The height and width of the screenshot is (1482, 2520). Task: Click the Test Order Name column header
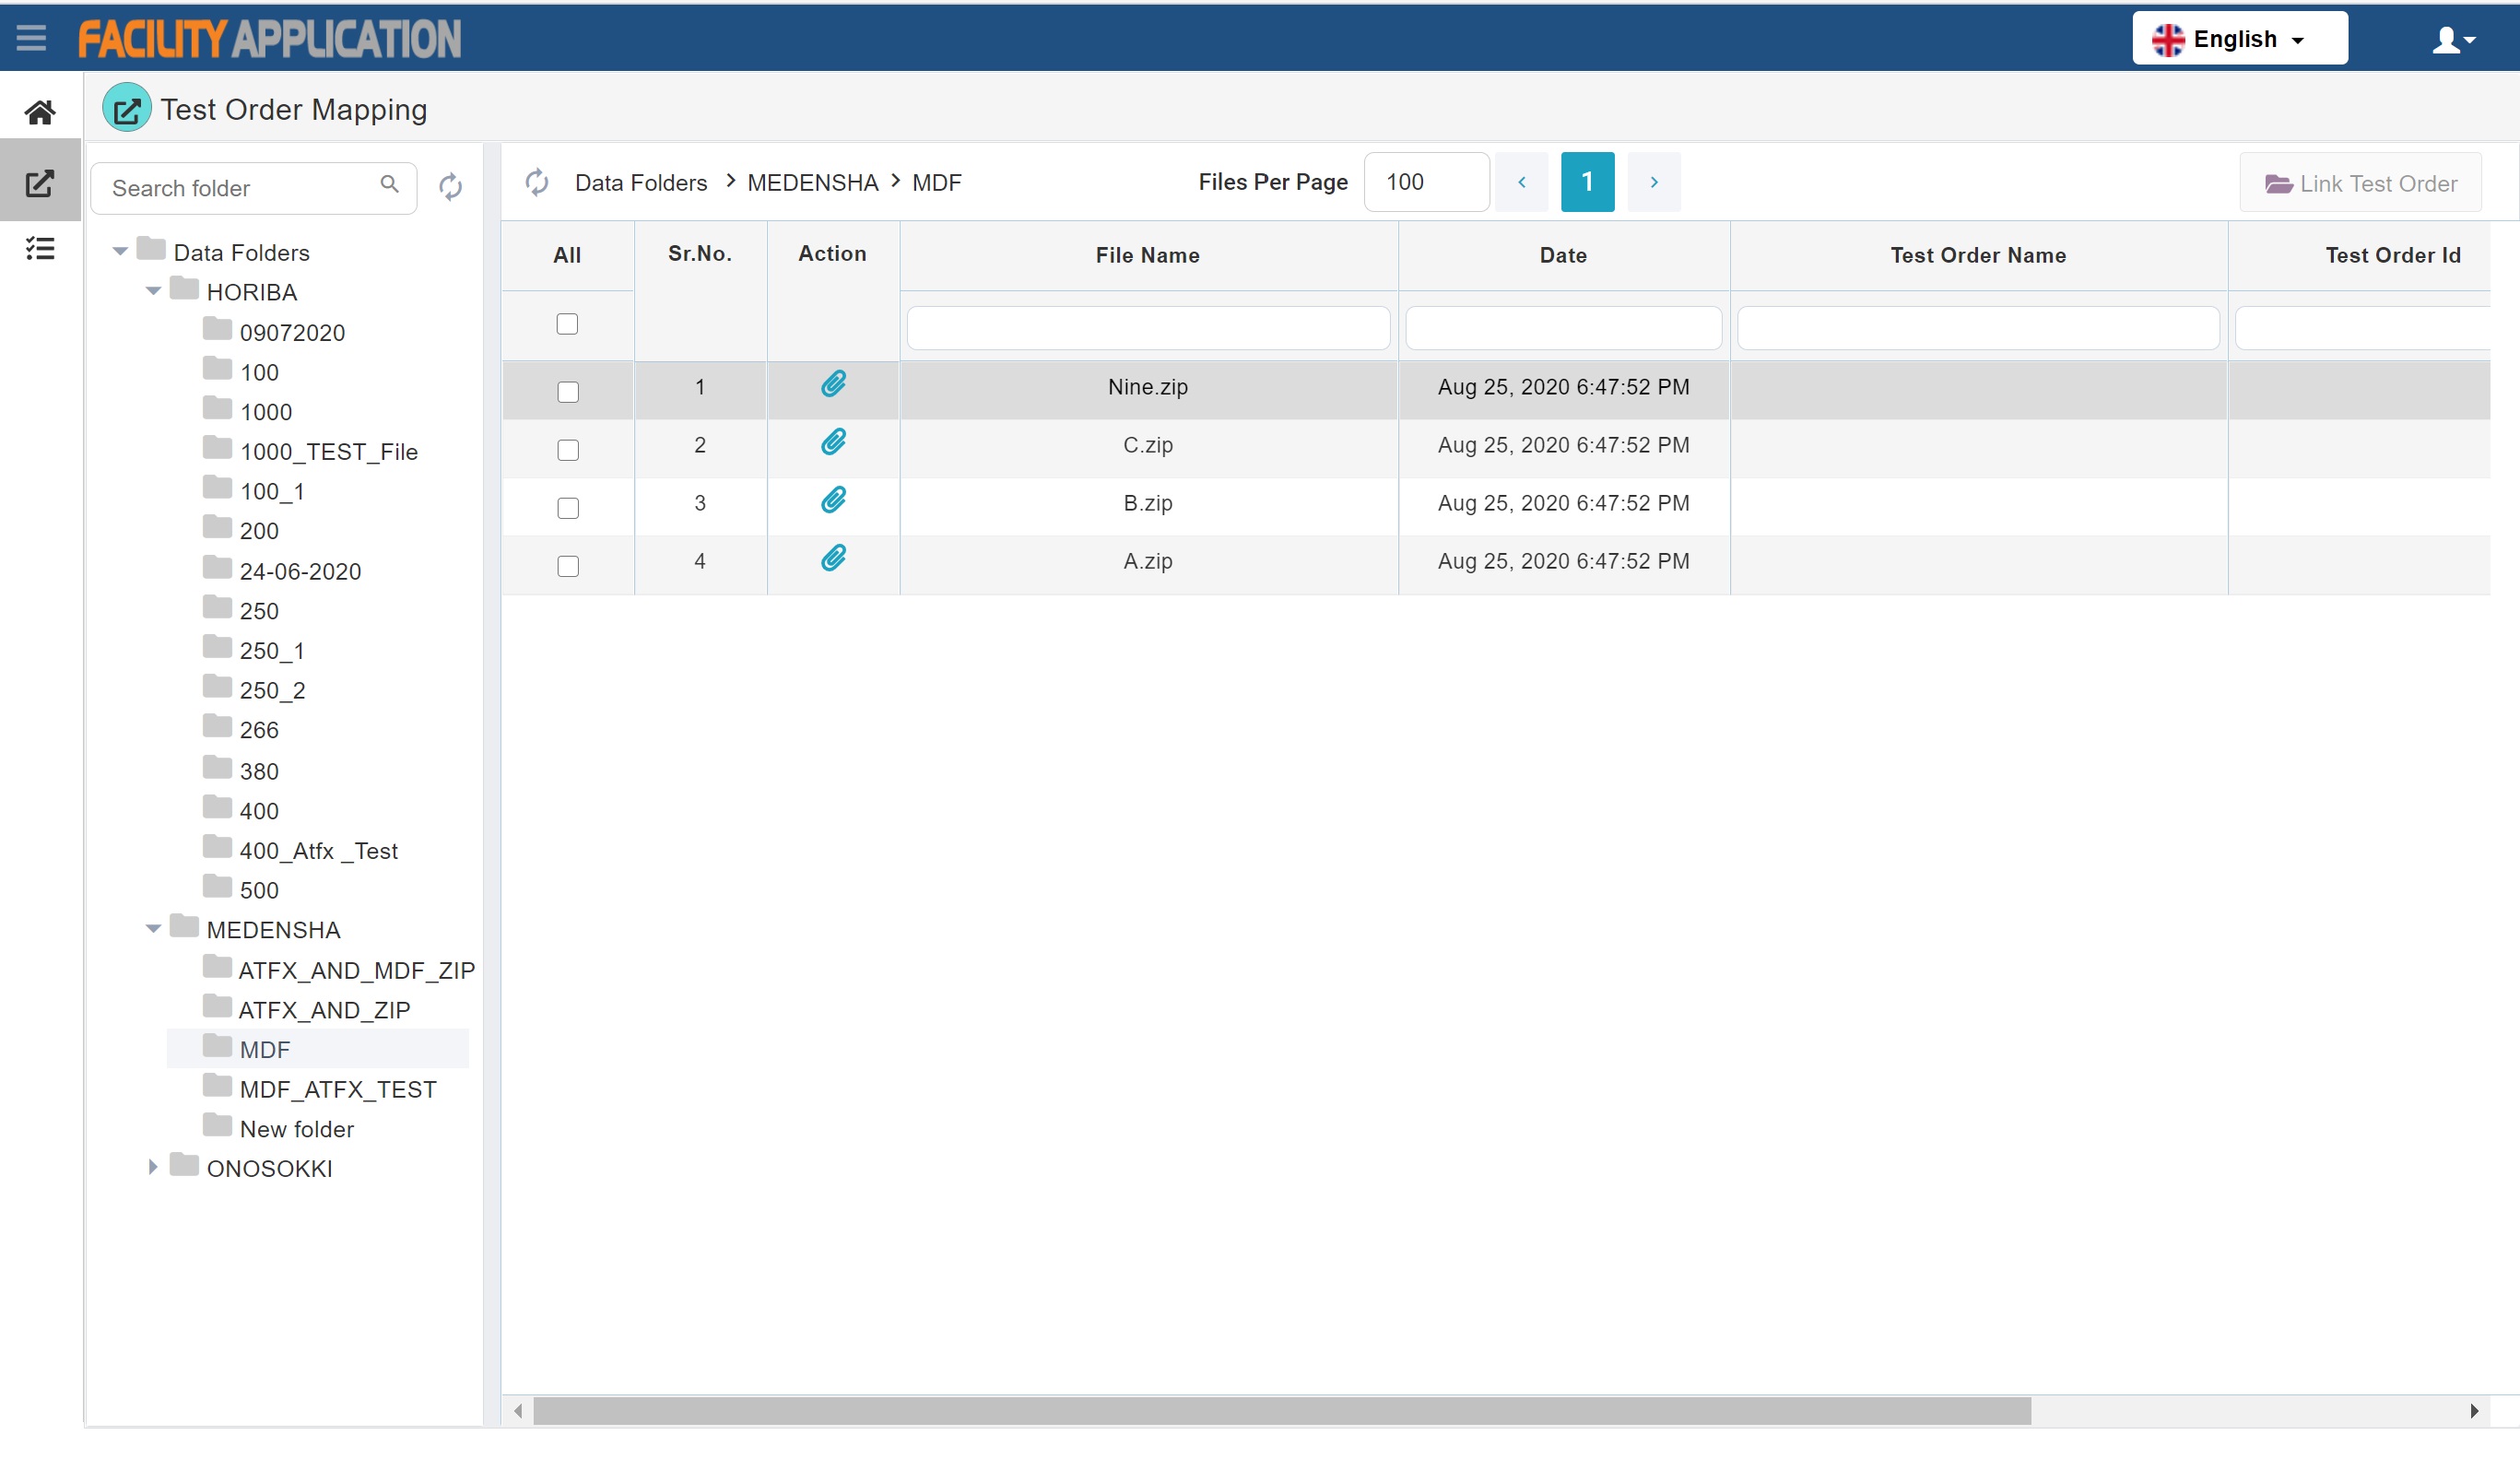1978,255
